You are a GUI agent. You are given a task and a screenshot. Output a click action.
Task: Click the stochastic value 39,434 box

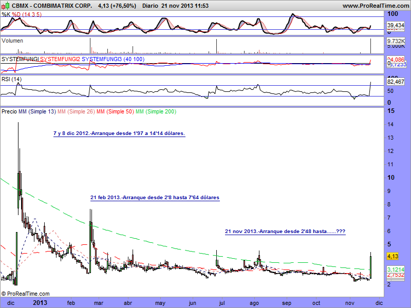click(x=396, y=25)
